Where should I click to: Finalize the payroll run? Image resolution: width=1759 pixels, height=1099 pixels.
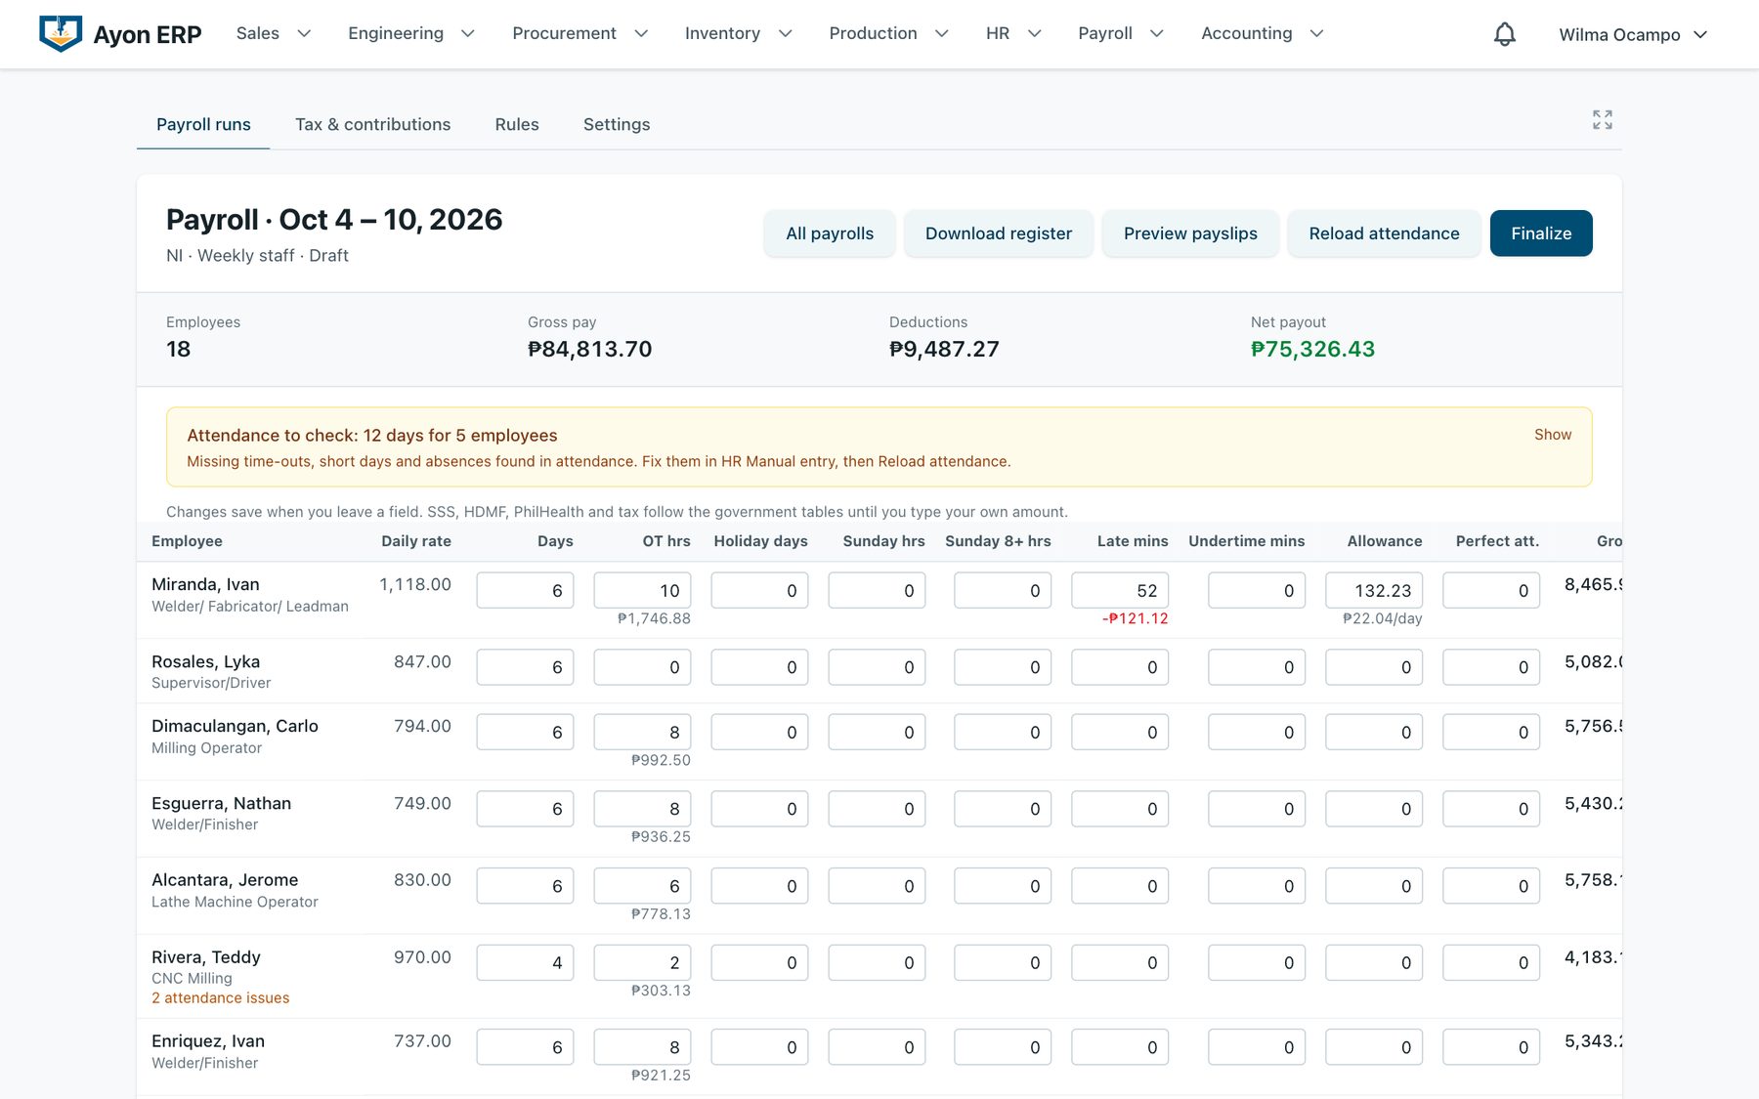pyautogui.click(x=1541, y=233)
